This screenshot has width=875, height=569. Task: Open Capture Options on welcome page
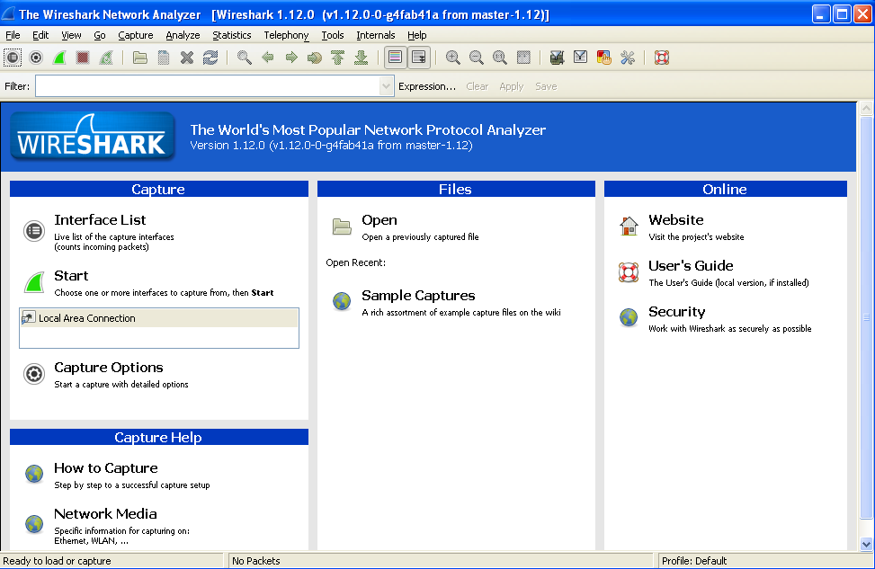[x=109, y=368]
